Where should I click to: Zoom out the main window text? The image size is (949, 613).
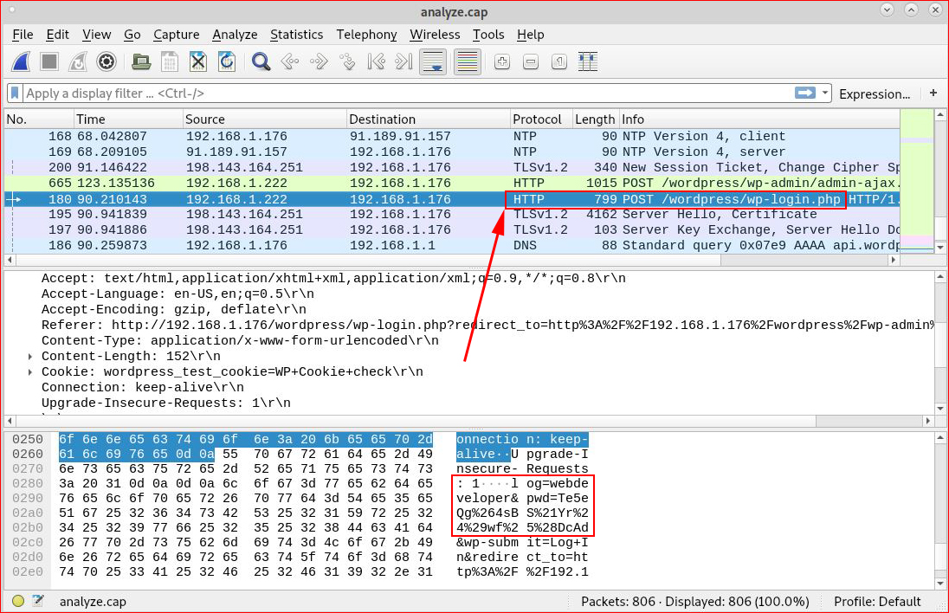(530, 61)
